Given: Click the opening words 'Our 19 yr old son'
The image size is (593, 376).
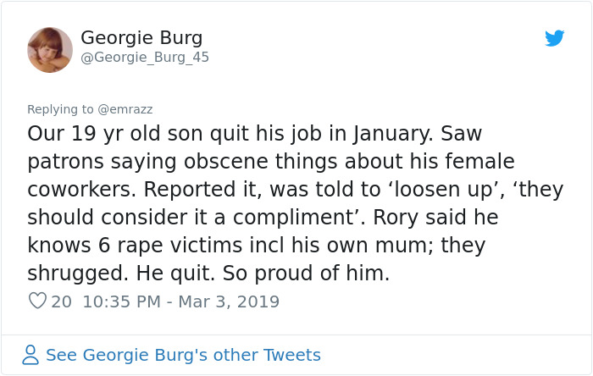Looking at the screenshot, I should pyautogui.click(x=108, y=134).
